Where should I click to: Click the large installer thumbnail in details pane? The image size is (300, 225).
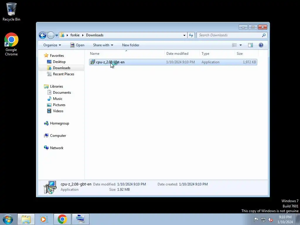pos(50,187)
